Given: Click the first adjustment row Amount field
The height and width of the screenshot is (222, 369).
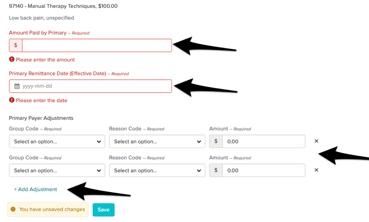Looking at the screenshot, I should [x=264, y=141].
